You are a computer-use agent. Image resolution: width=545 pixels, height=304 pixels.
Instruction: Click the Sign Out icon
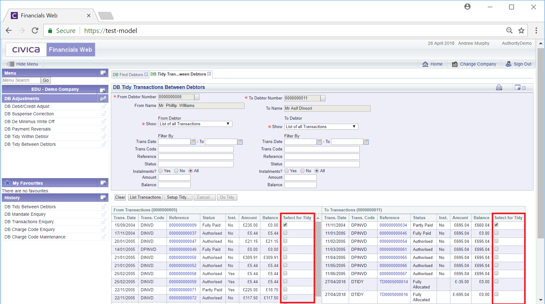pos(508,64)
